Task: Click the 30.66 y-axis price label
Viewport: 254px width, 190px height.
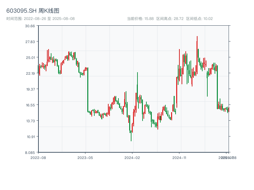Action: pyautogui.click(x=30, y=26)
